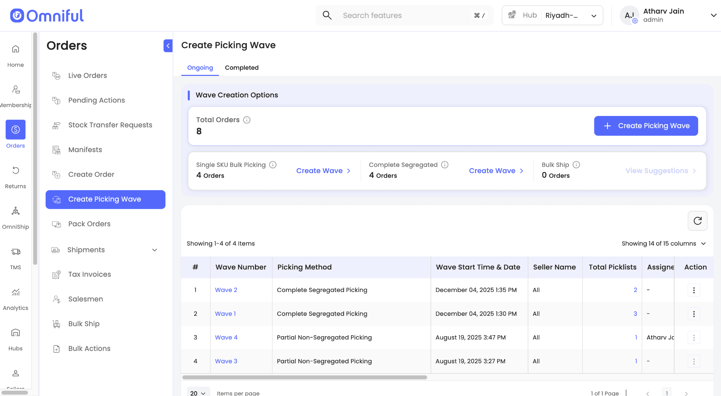721x396 pixels.
Task: Switch to the Completed tab
Action: click(x=242, y=67)
